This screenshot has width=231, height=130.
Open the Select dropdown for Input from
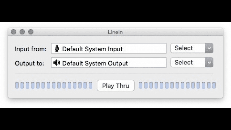coord(192,48)
